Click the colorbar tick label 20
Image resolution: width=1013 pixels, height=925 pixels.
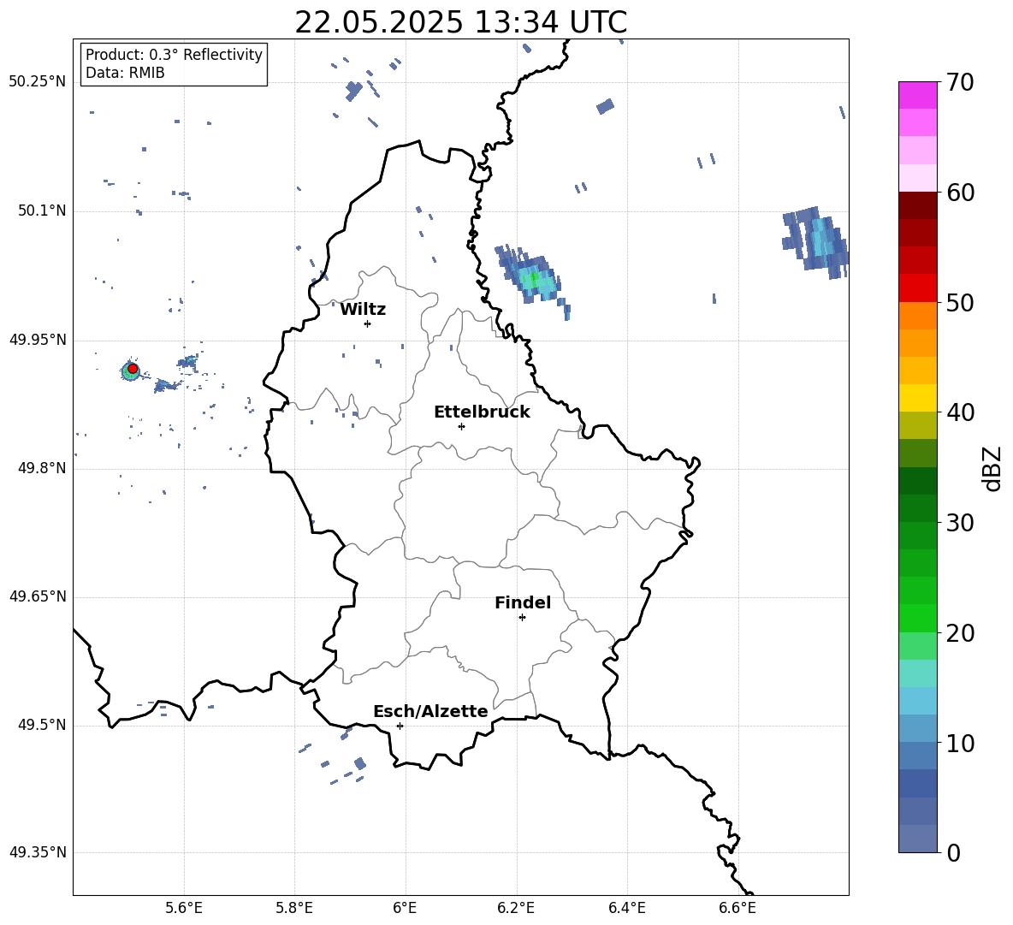click(960, 633)
